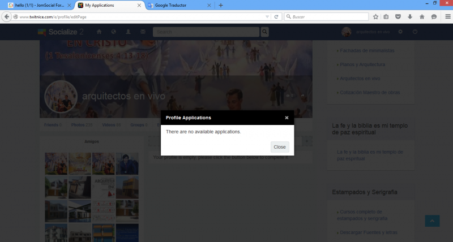The image size is (453, 242).
Task: Open the friend requests person icon
Action: click(128, 32)
